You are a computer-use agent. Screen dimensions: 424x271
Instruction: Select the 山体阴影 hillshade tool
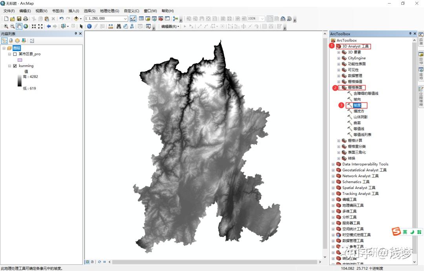(360, 117)
